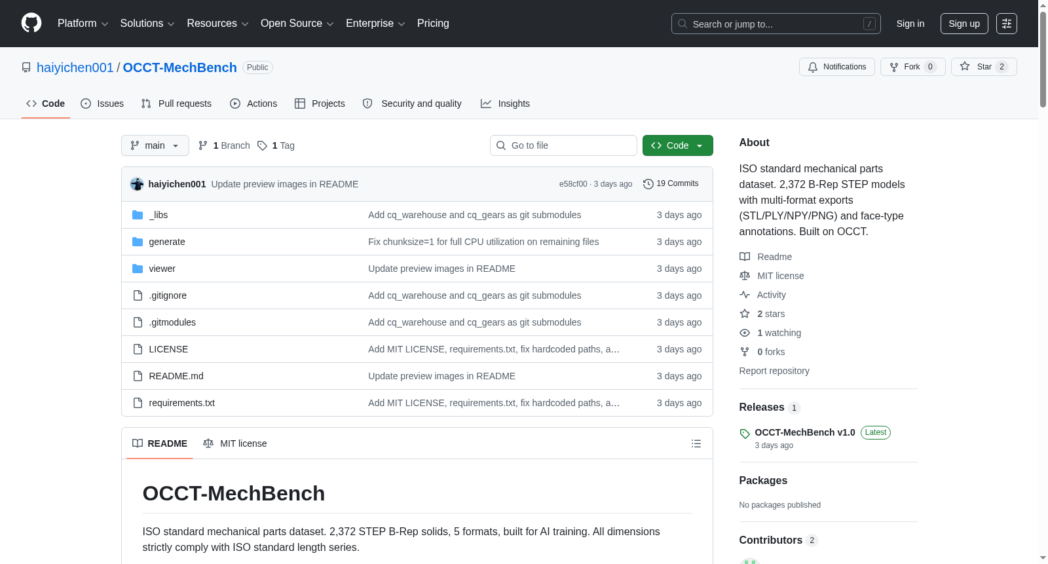Click the .gitignore file icon

click(x=138, y=295)
